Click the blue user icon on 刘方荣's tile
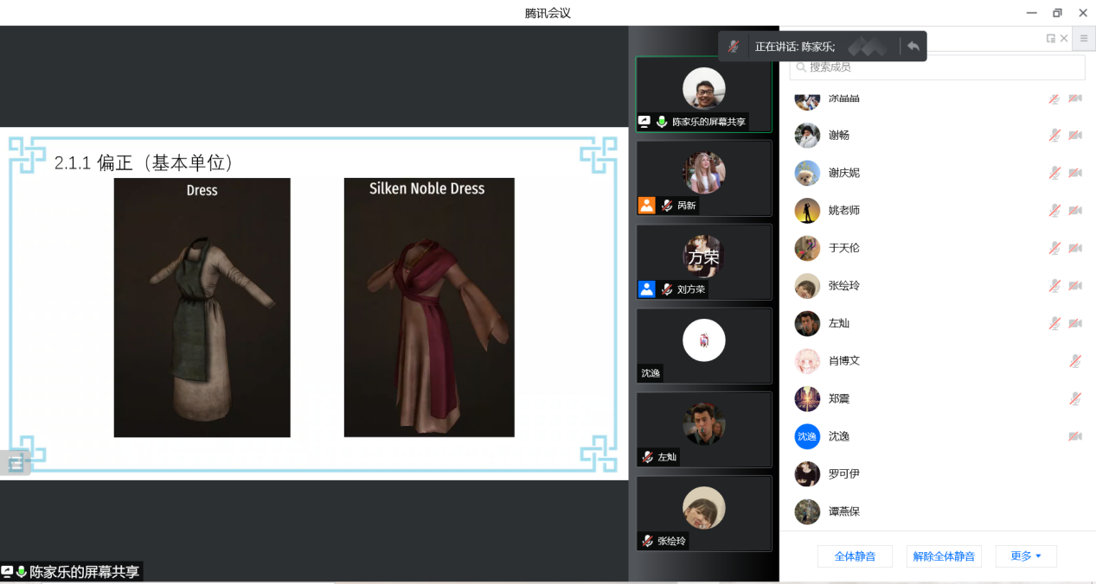The height and width of the screenshot is (584, 1096). click(x=646, y=289)
